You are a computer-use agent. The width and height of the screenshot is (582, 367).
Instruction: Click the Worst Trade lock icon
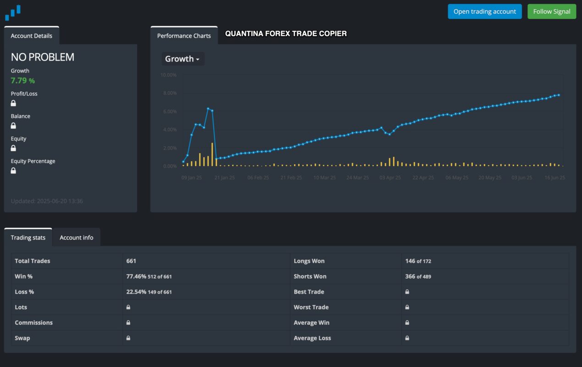(x=407, y=307)
